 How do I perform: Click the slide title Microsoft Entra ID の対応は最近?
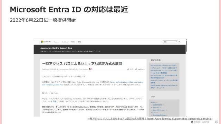69,10
